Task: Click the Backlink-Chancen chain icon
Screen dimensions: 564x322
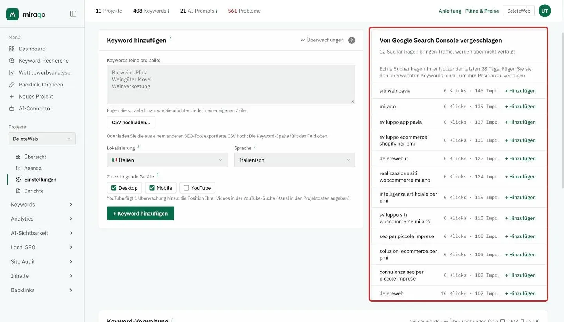Action: (12, 85)
